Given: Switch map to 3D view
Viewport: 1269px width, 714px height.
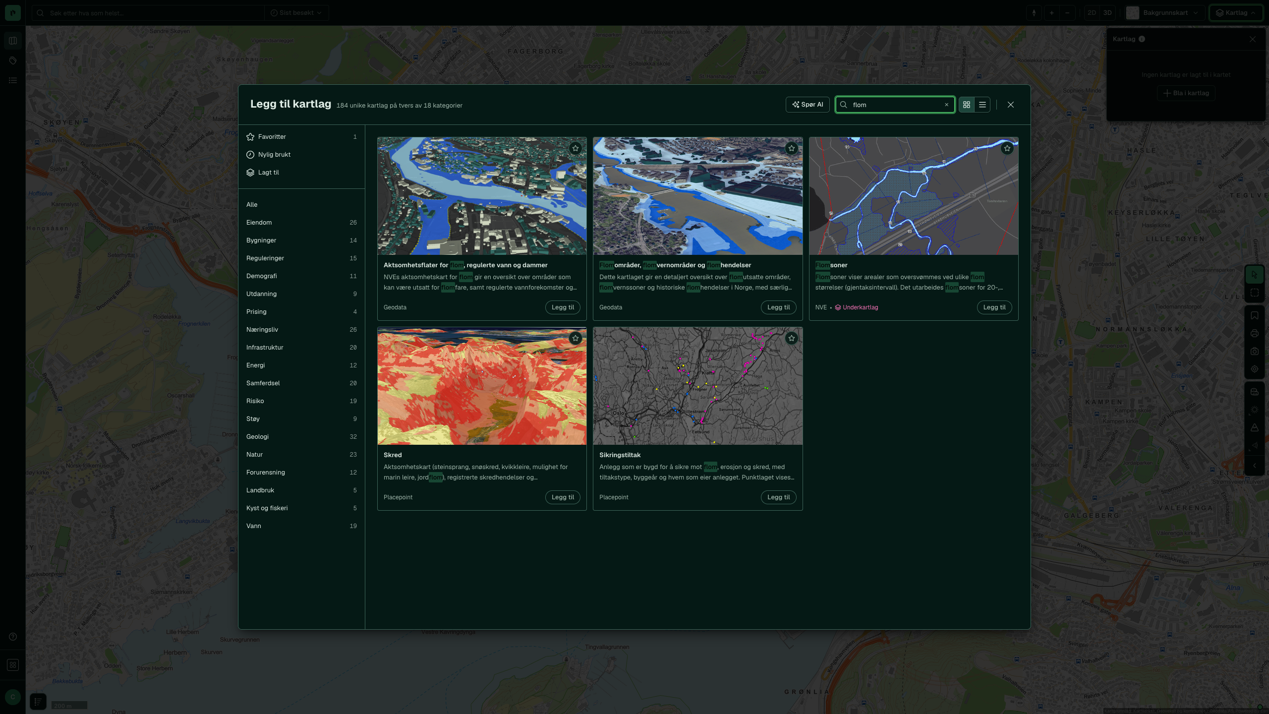Looking at the screenshot, I should [x=1107, y=13].
